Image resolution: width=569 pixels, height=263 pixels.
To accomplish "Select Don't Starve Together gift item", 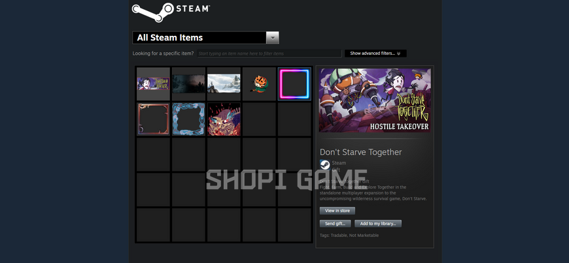I will [x=153, y=84].
